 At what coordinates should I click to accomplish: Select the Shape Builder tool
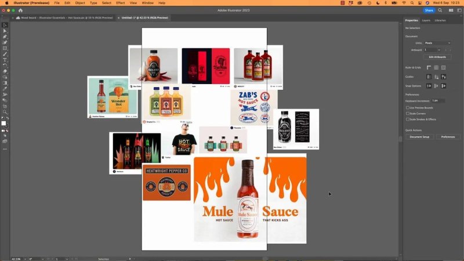pos(5,77)
